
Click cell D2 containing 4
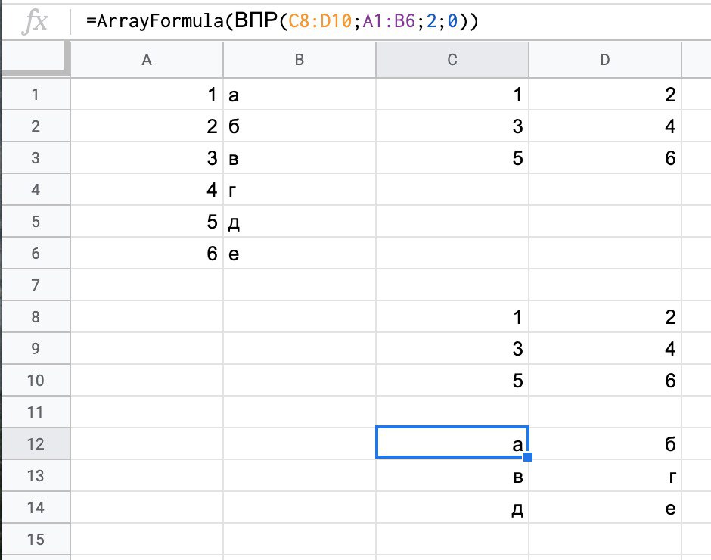tap(605, 126)
